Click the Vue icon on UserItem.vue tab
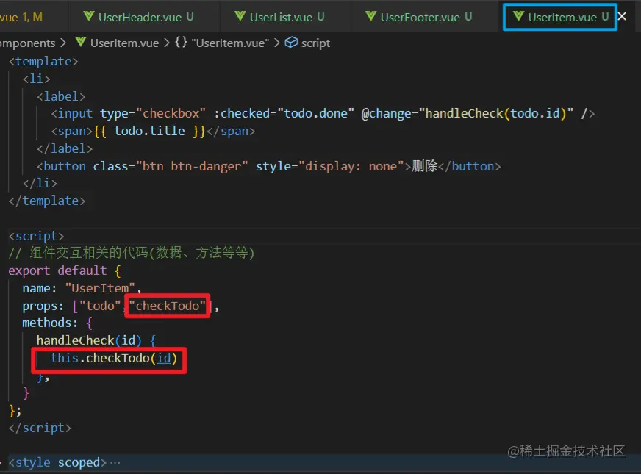 point(518,16)
